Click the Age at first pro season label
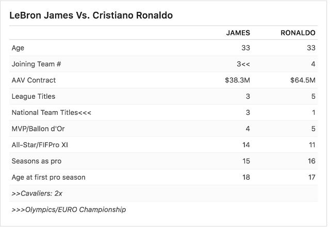The image size is (330, 227). pos(48,177)
